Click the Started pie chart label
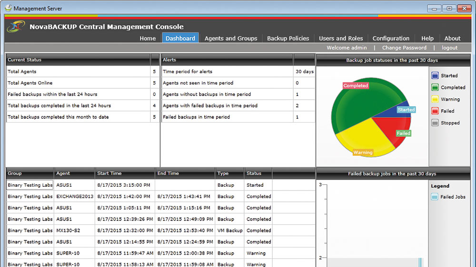The height and width of the screenshot is (267, 476). (x=406, y=110)
